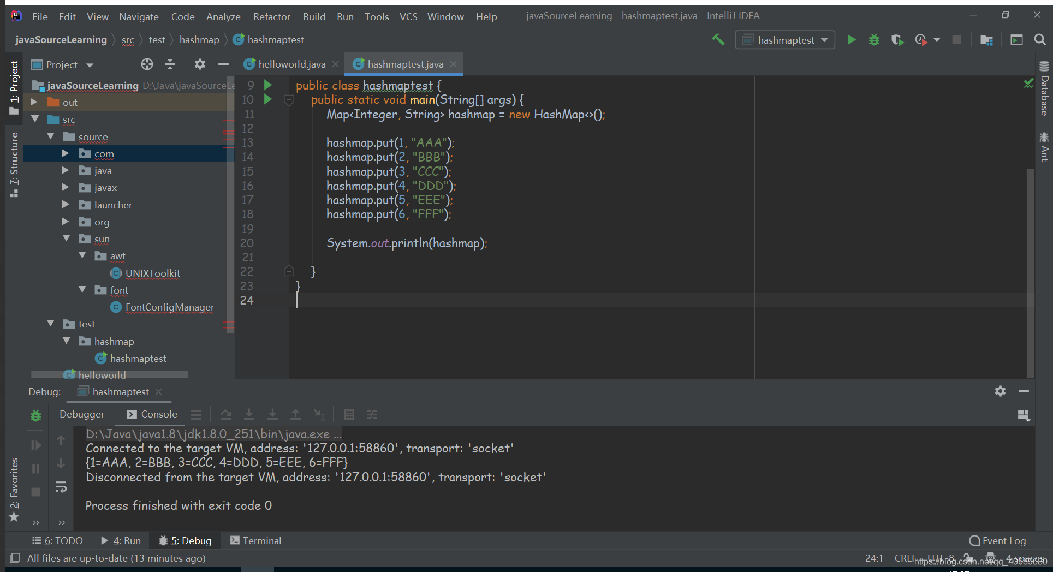Fold the main method at line 10
The height and width of the screenshot is (572, 1053).
pyautogui.click(x=289, y=100)
